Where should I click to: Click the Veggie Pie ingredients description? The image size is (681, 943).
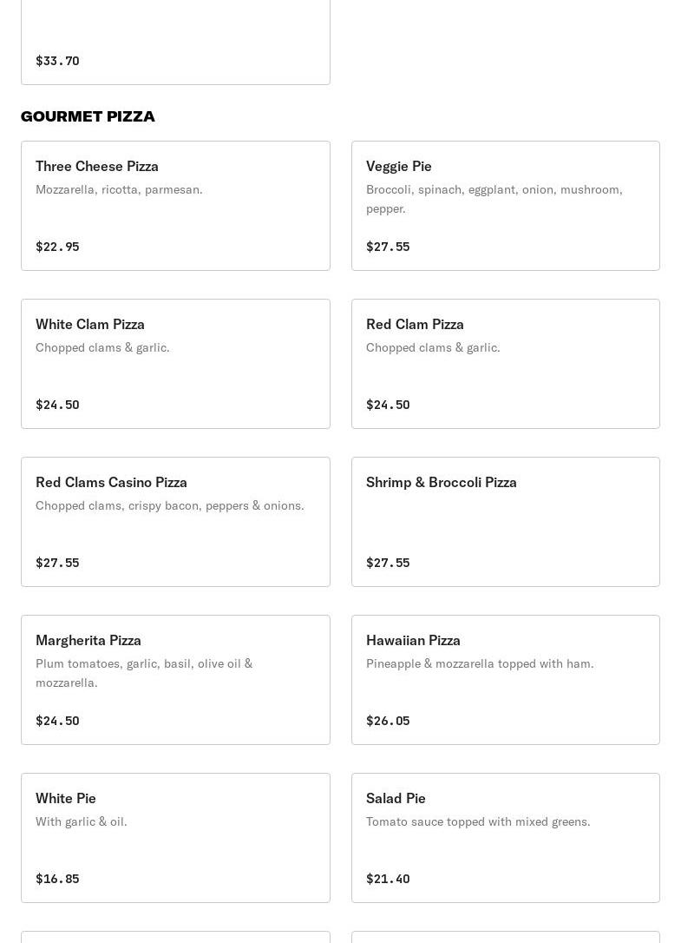click(x=494, y=199)
